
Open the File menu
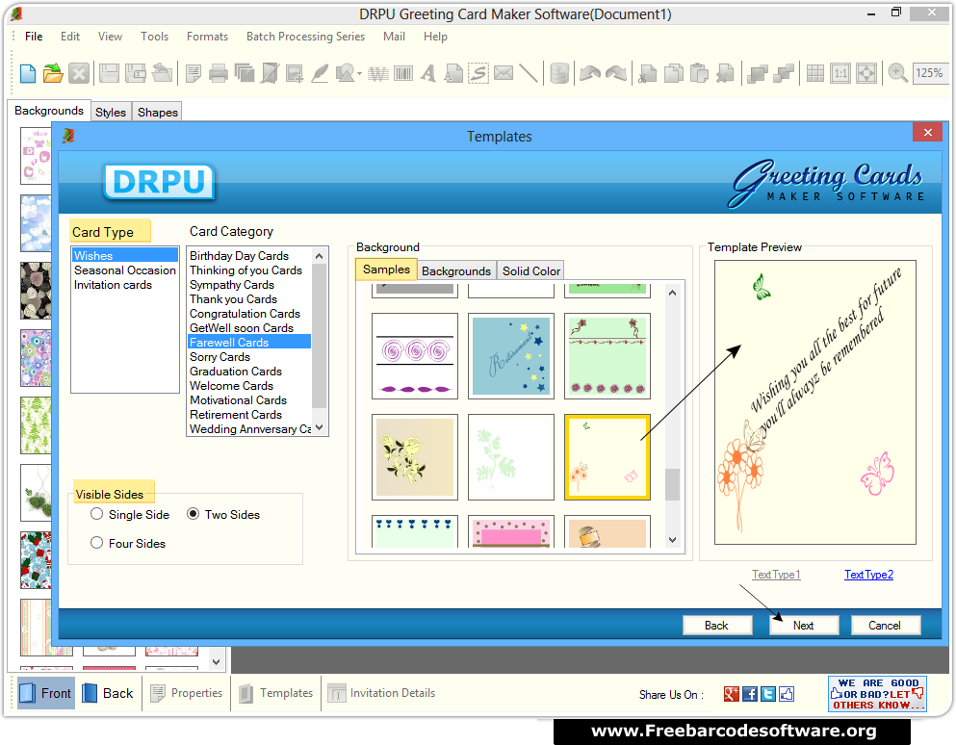click(34, 37)
